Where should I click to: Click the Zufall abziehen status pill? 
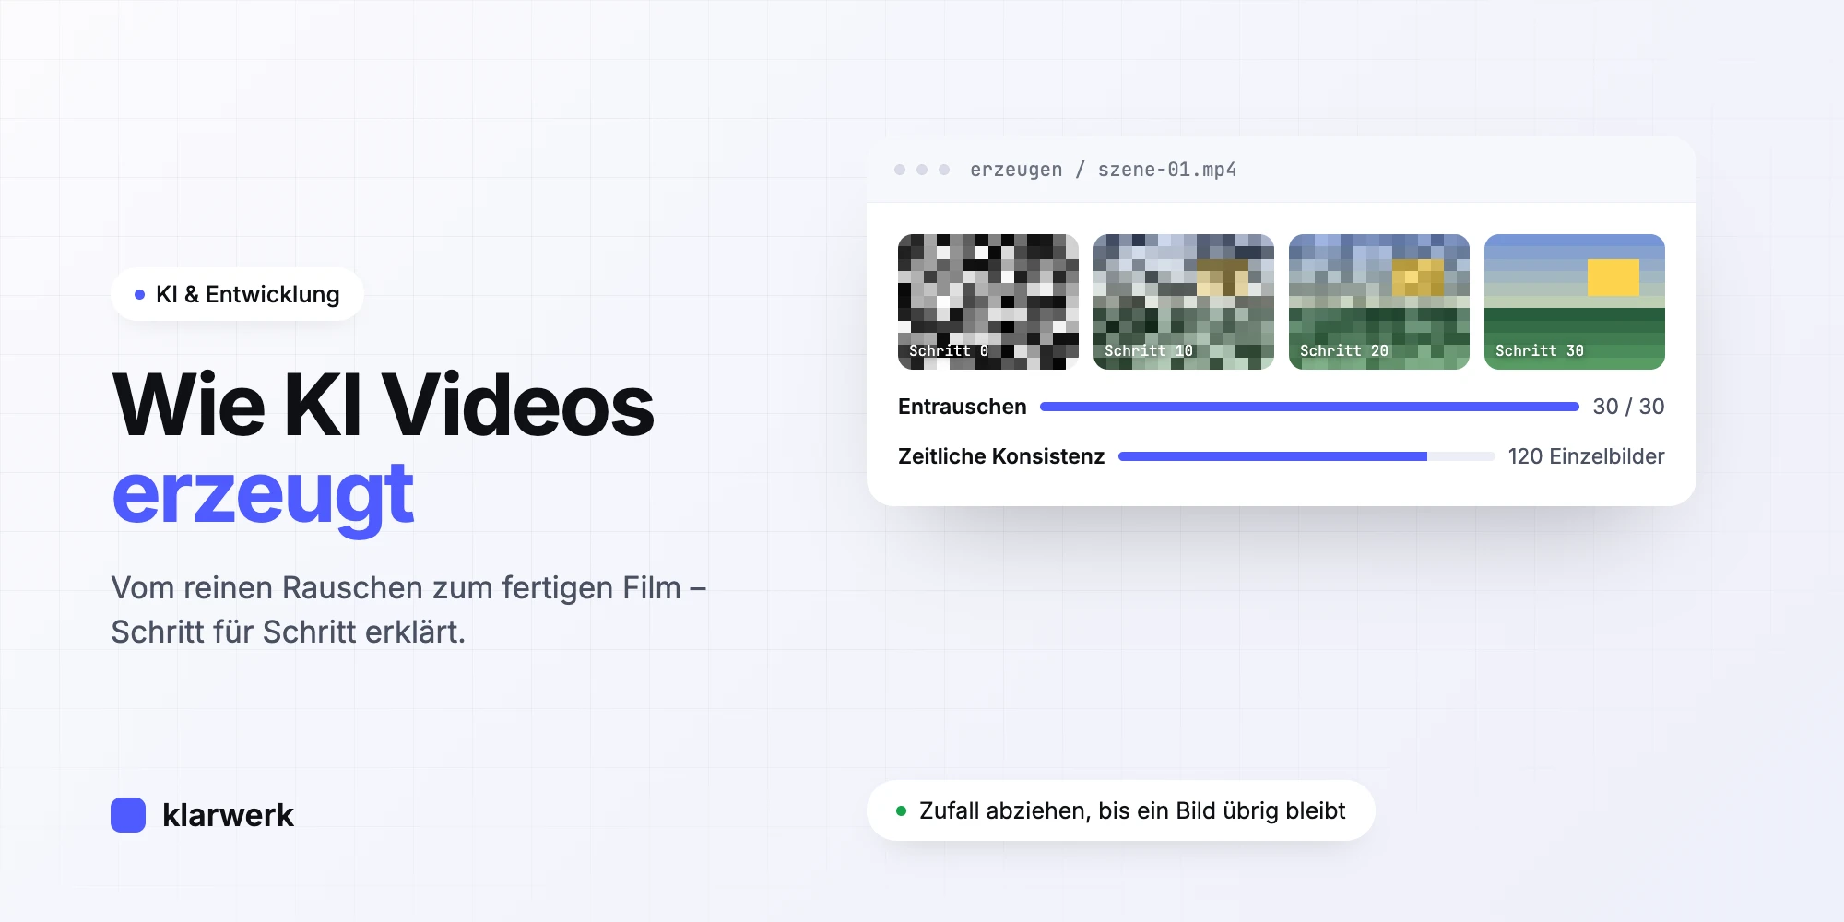point(1121,810)
